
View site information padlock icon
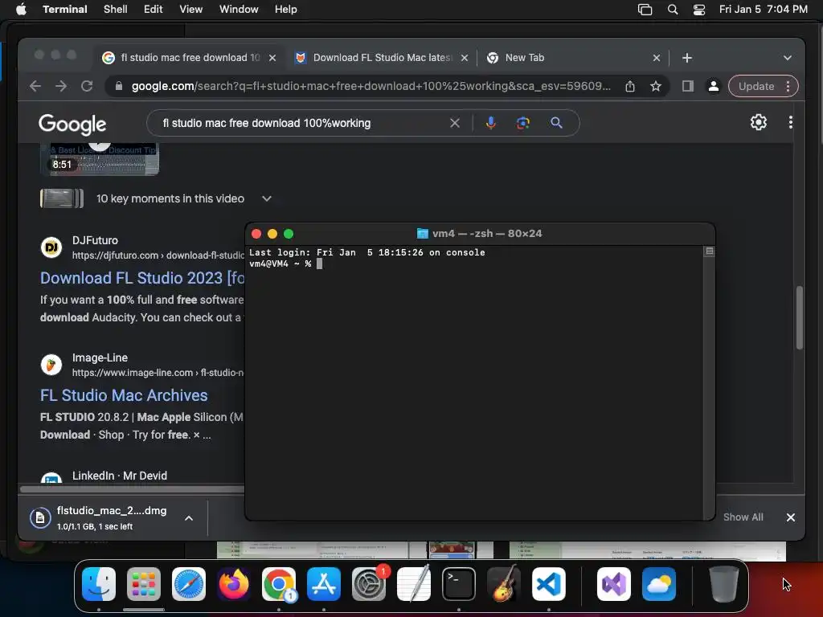(x=119, y=86)
